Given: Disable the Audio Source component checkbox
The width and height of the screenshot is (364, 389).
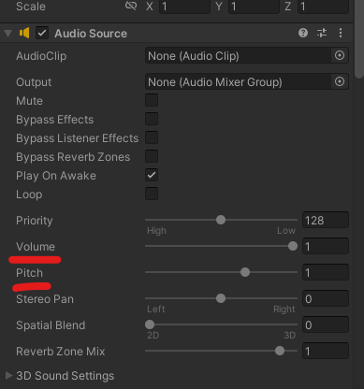Looking at the screenshot, I should (42, 33).
